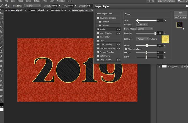Viewport: 188px width, 123px height.
Task: Open the Fill Type dropdown set to Pattern
Action: (x=143, y=39)
